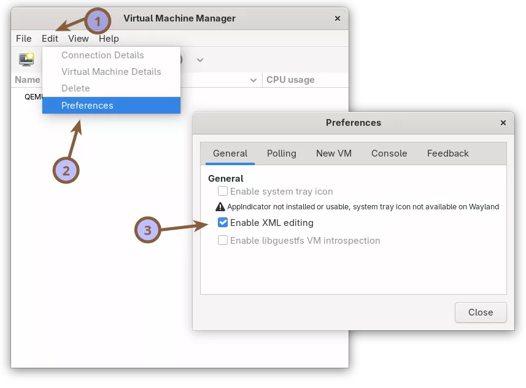Open the toolbar dropdown chevron
Screen dimensions: 526x388
199,60
